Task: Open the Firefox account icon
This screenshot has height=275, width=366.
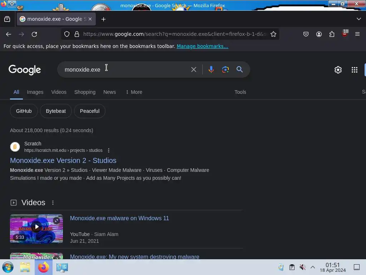Action: [x=319, y=34]
